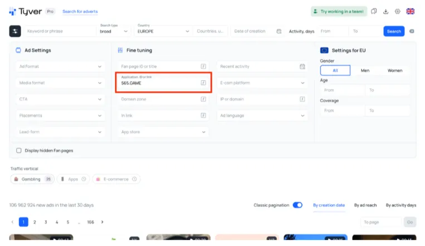The height and width of the screenshot is (246, 425).
Task: Click the Pro badge
Action: coord(50,11)
